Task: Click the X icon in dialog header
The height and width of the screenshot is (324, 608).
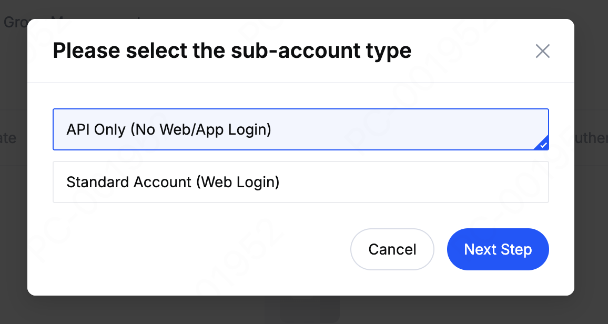Action: (542, 51)
